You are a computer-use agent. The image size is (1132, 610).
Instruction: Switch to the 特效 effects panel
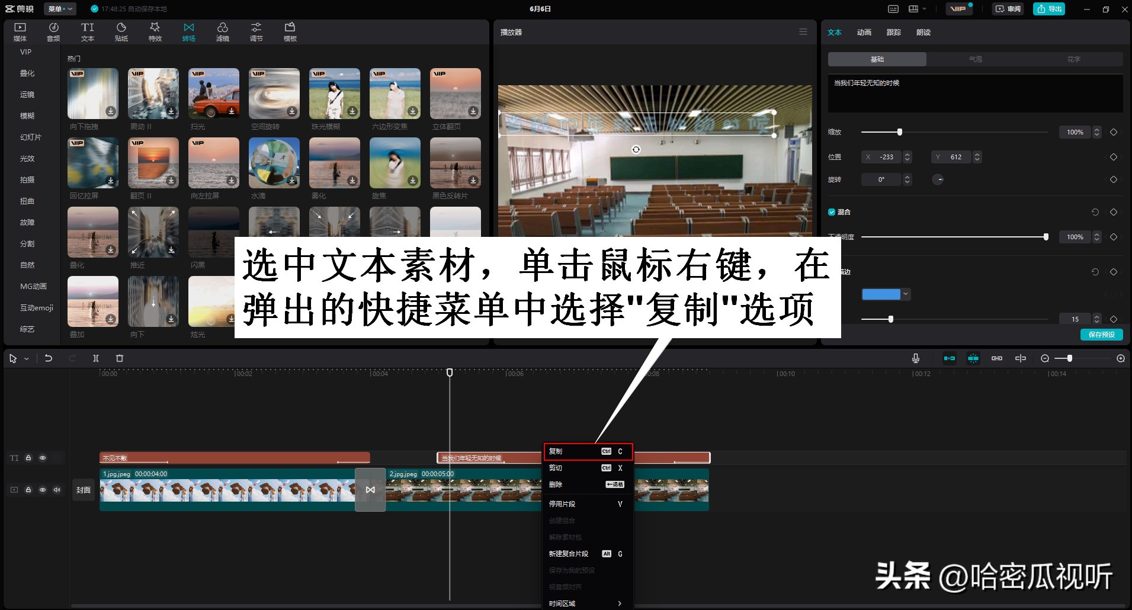(x=155, y=31)
